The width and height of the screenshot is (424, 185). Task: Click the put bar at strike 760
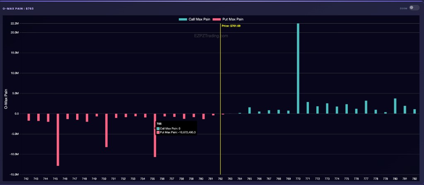(x=203, y=117)
